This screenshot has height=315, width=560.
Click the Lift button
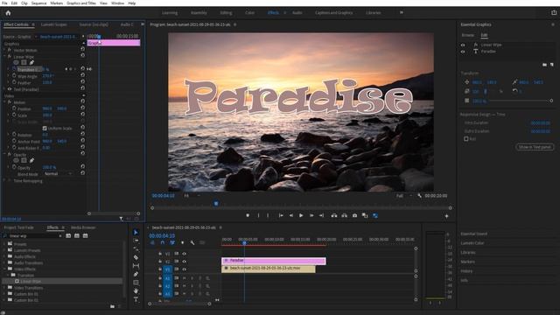point(334,215)
